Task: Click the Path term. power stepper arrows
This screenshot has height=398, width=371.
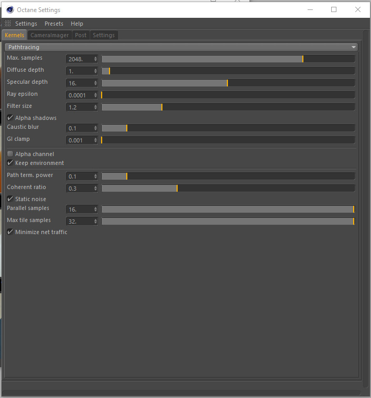Action: [95, 176]
